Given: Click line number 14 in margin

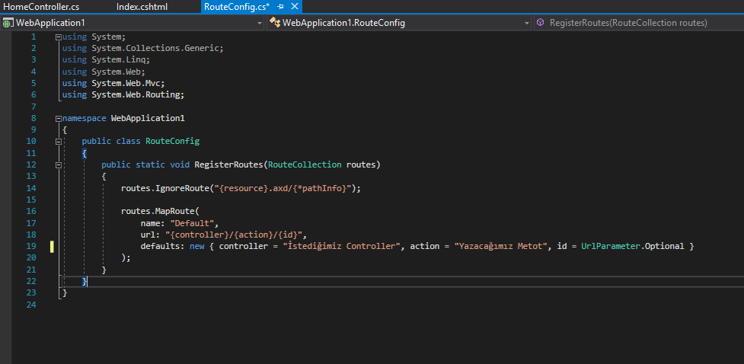Looking at the screenshot, I should (31, 188).
